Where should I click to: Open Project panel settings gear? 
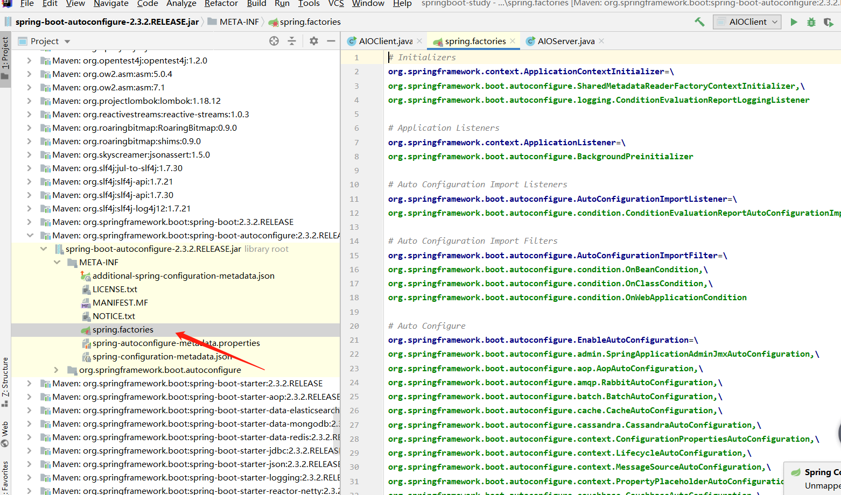pos(314,41)
